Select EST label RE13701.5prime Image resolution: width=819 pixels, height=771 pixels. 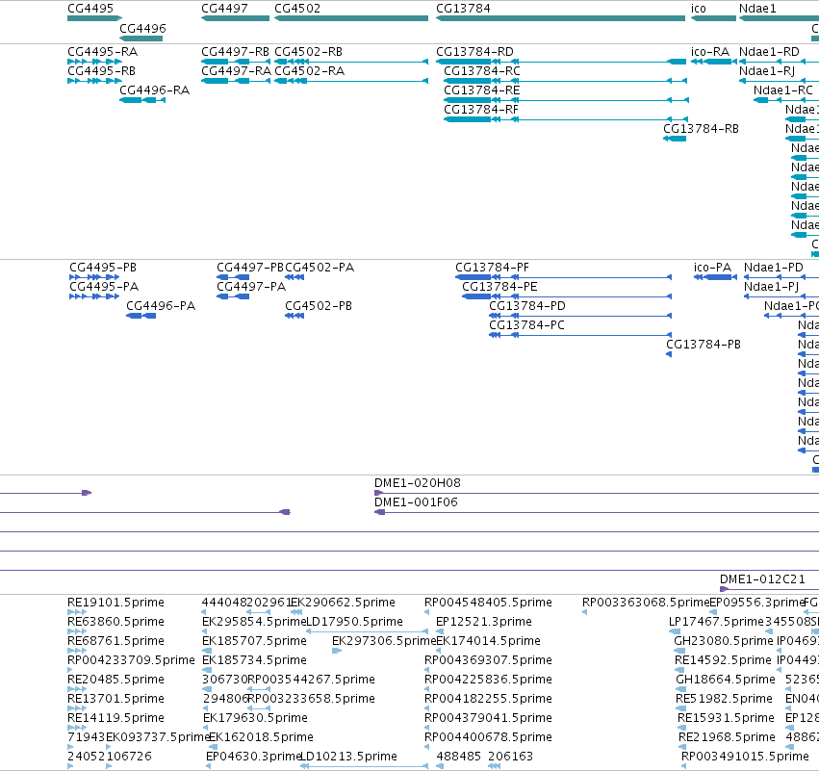(x=115, y=699)
